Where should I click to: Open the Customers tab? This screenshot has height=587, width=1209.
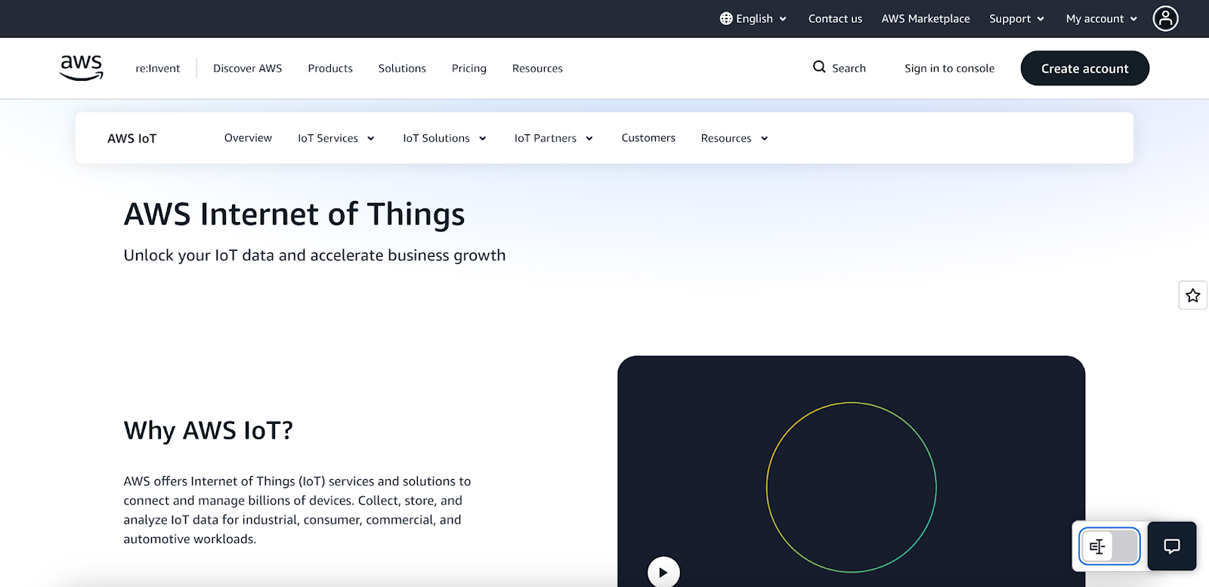tap(648, 137)
